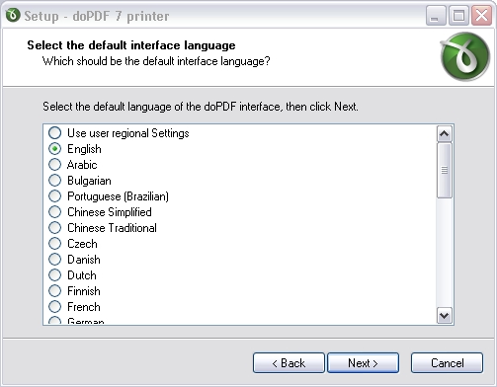The image size is (497, 387).
Task: Go to previous step with Back button
Action: [x=289, y=363]
